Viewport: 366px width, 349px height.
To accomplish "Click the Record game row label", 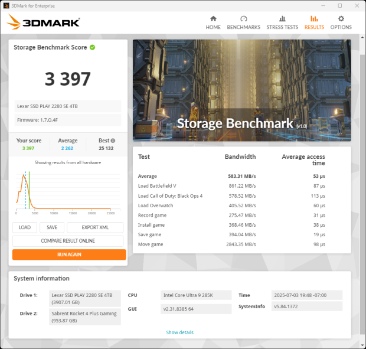I will click(x=152, y=215).
